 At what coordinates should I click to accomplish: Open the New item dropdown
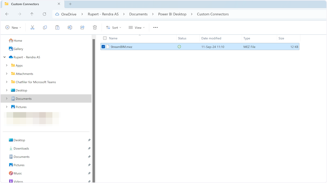point(13,27)
